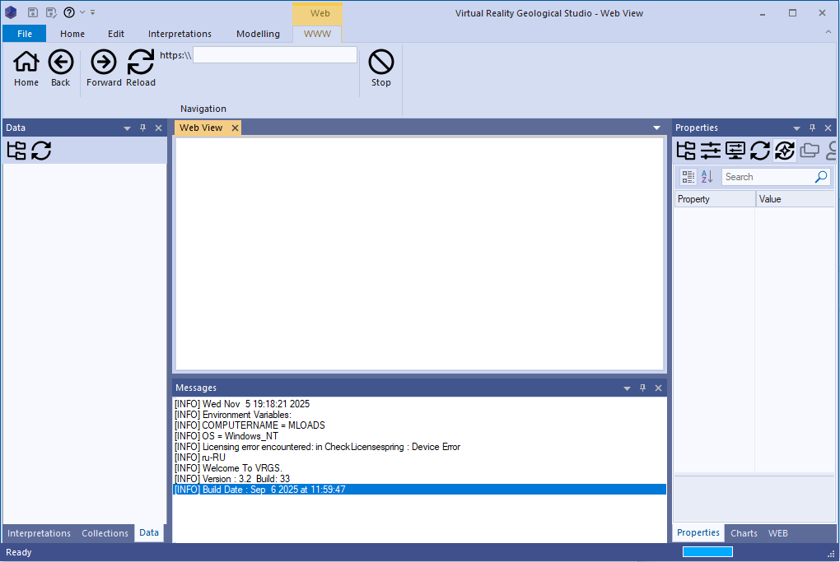Screen dimensions: 840x562
Task: Click the refresh icon in Data panel
Action: click(41, 151)
